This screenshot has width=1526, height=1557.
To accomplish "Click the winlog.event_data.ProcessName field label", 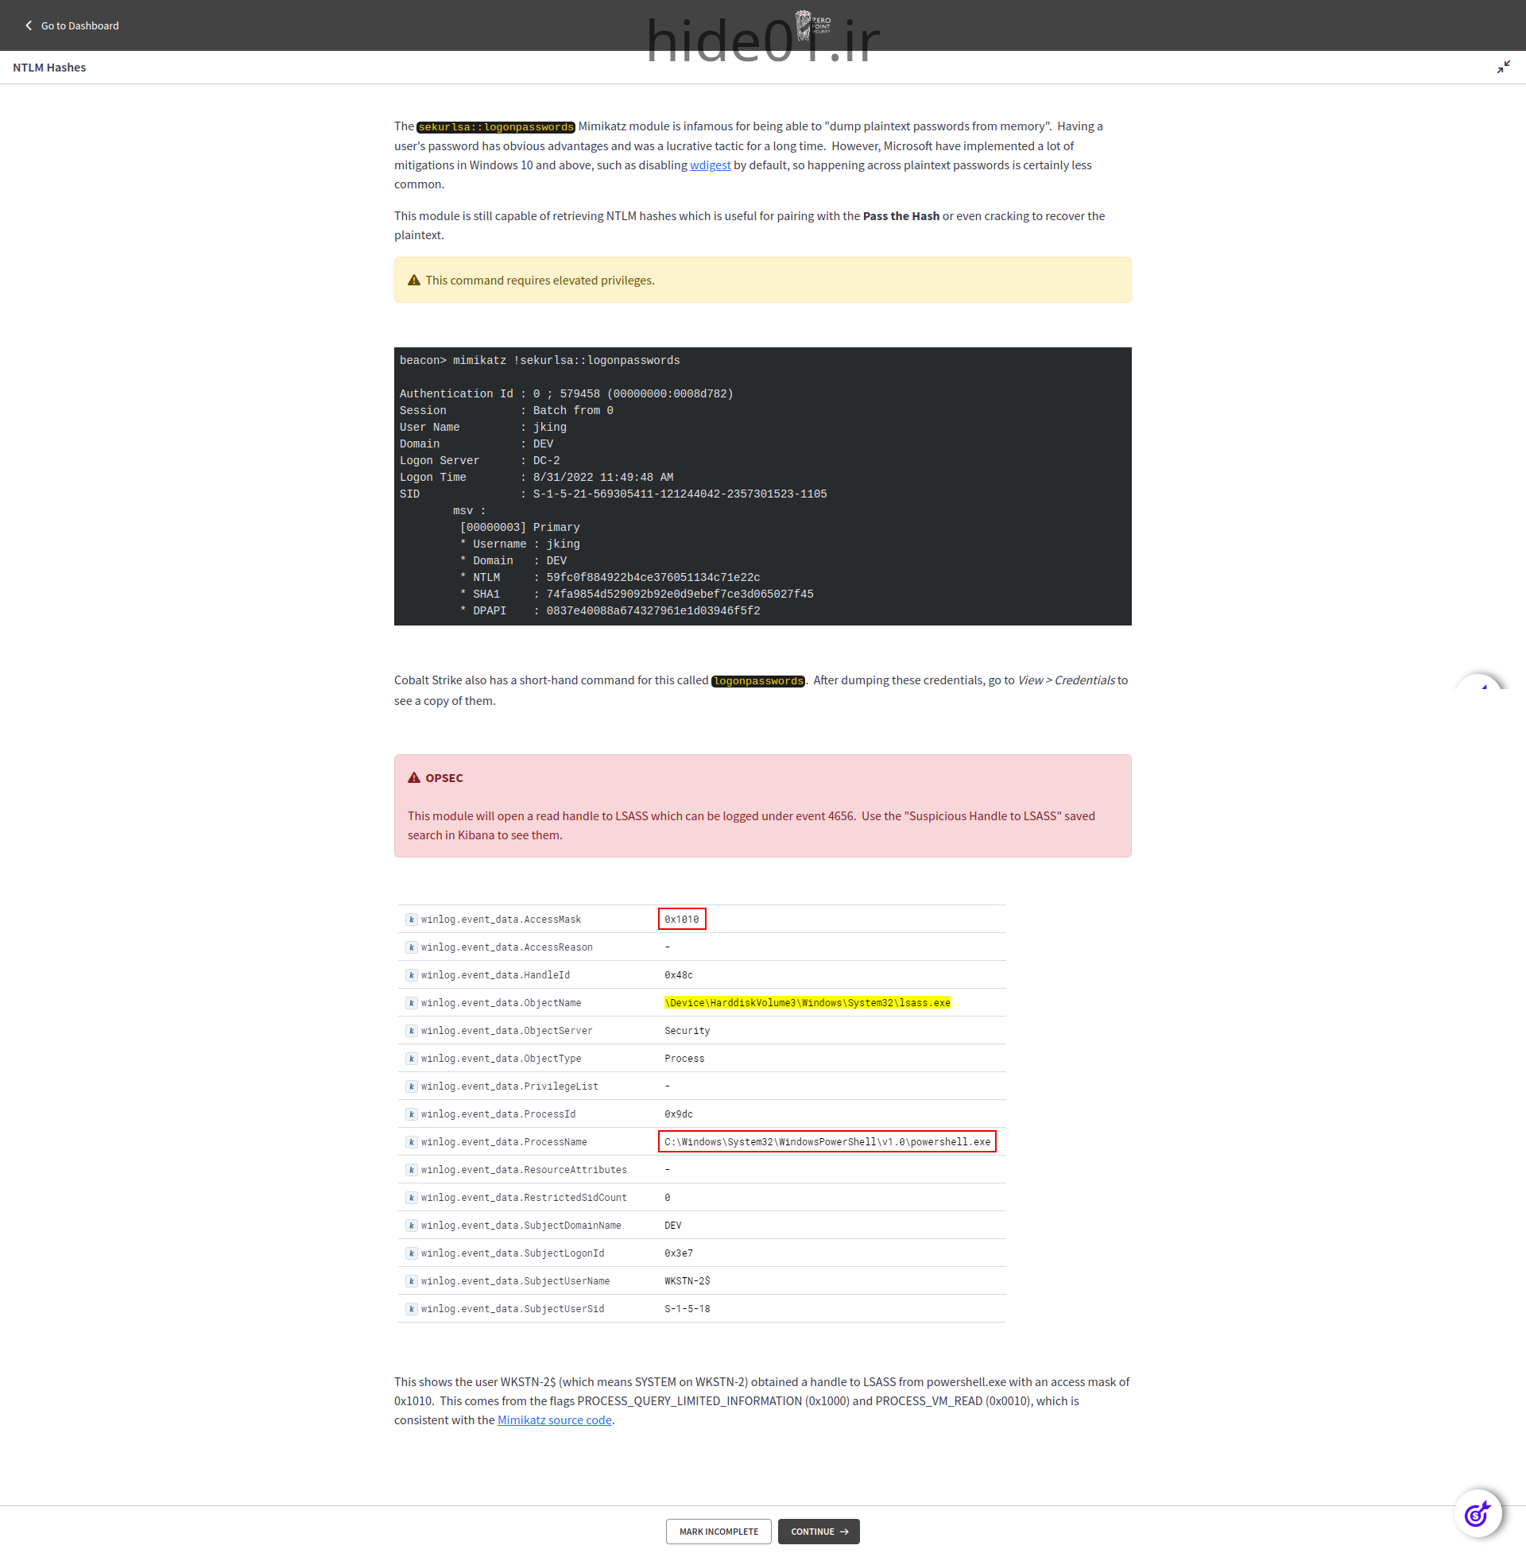I will click(503, 1142).
